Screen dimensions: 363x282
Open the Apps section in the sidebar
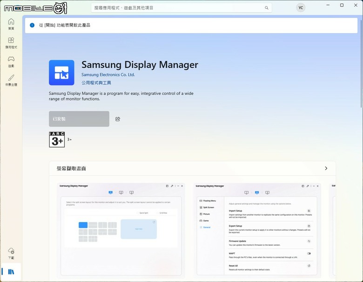click(x=11, y=43)
